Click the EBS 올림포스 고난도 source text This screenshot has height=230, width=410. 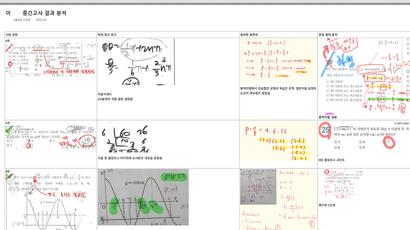[332, 160]
